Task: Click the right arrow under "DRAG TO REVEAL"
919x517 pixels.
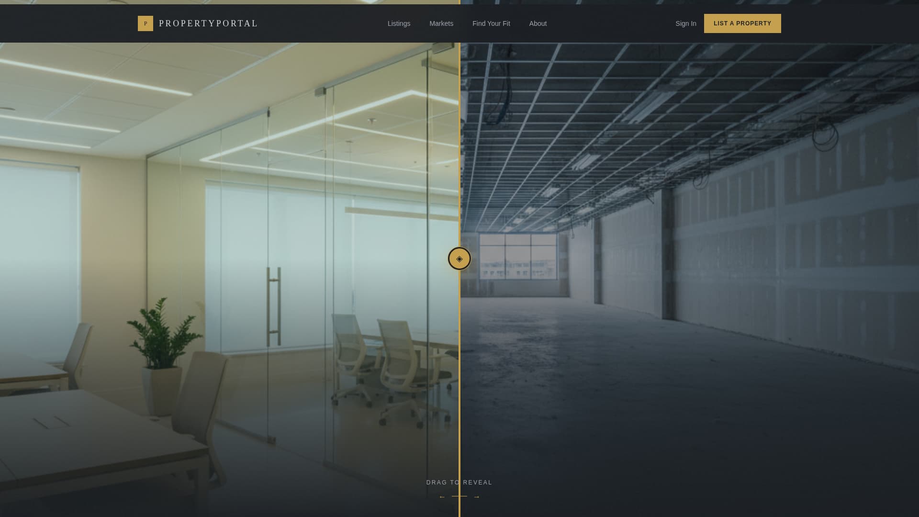Action: [477, 496]
